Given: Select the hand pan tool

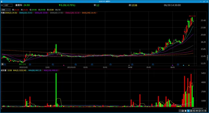Looking at the screenshot, I should pos(185,111).
